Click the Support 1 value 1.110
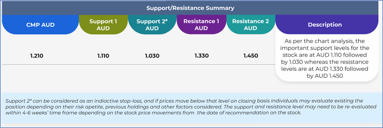Viewport: 383px width, 128px height. 103,56
